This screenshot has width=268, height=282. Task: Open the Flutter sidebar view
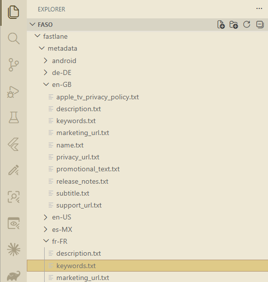coord(13,144)
